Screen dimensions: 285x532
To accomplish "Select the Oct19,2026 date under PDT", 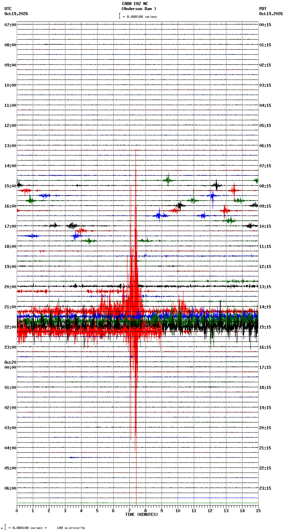I will coord(271,14).
